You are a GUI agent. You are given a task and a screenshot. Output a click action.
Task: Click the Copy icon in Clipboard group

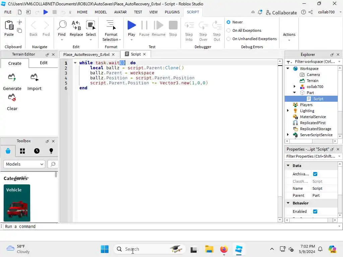[x=19, y=30]
